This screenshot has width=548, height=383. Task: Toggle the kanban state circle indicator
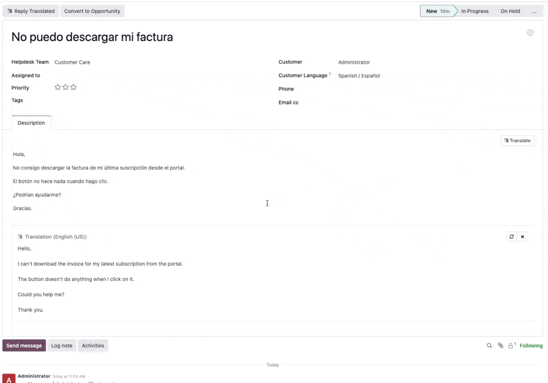530,33
